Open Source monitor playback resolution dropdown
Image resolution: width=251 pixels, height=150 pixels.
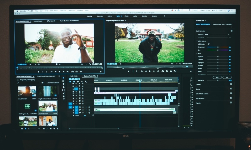point(84,64)
